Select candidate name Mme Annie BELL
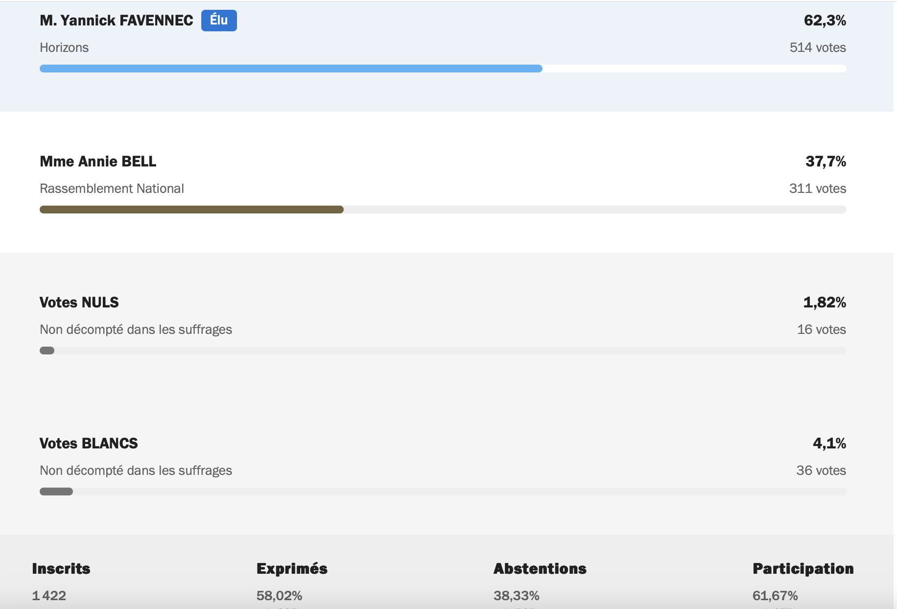 click(x=98, y=162)
